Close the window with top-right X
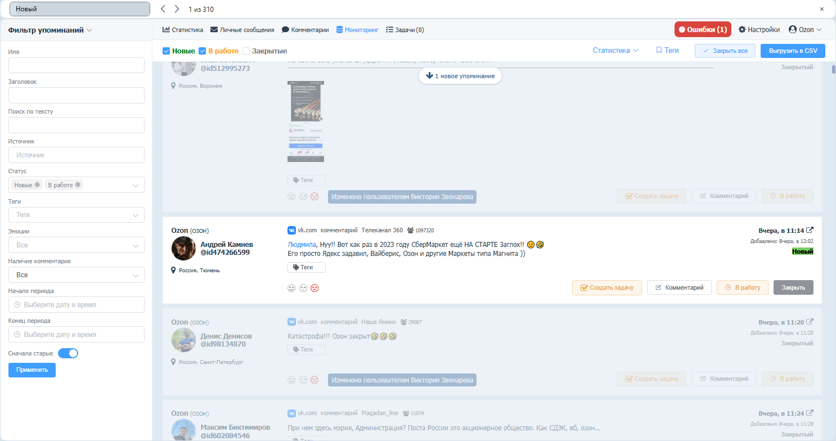Screen dimensions: 836x441 tap(822, 9)
